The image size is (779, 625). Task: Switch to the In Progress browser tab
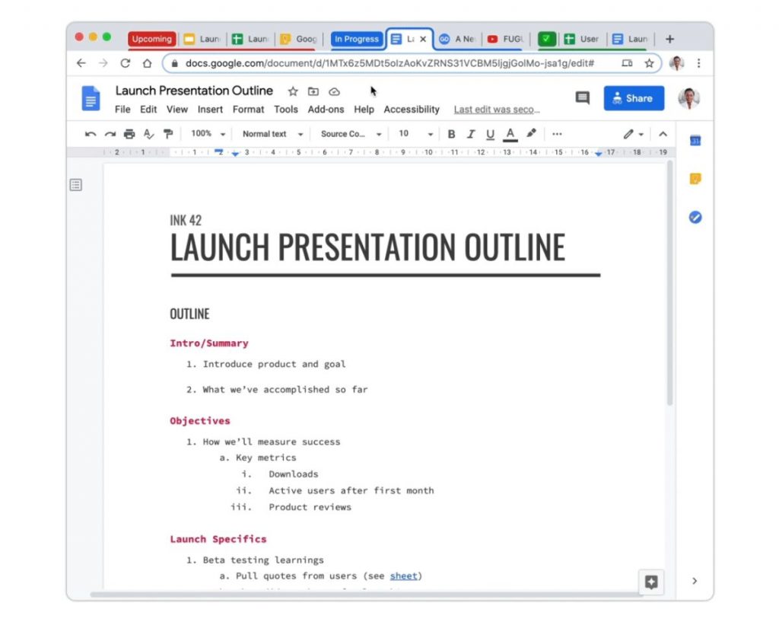356,39
